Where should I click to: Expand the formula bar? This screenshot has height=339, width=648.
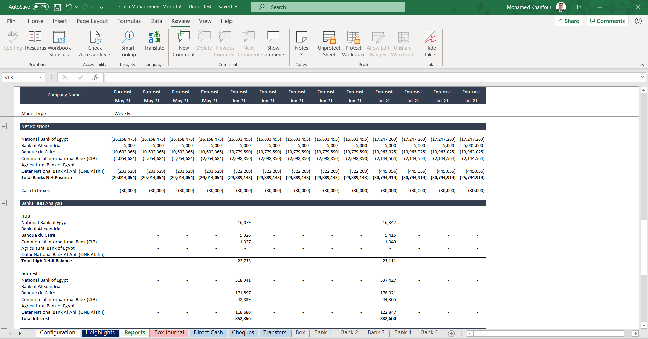click(642, 77)
